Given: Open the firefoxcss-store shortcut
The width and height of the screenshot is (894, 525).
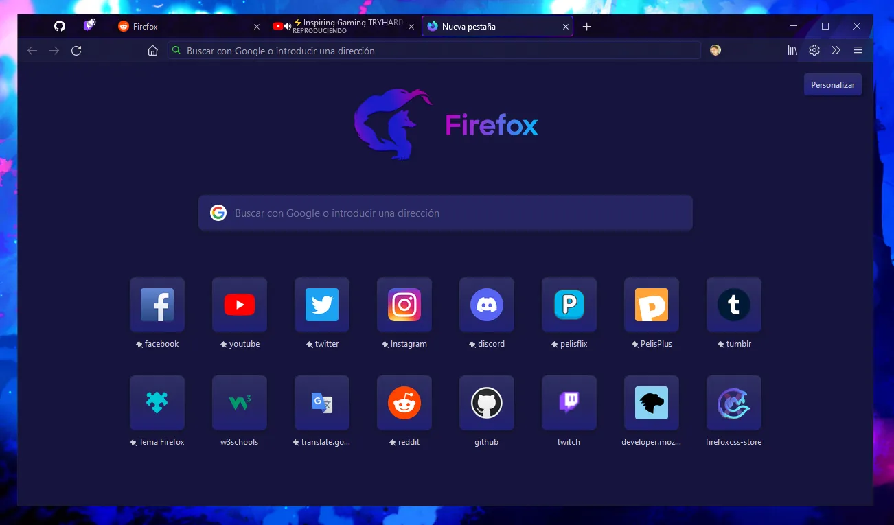Looking at the screenshot, I should coord(734,403).
